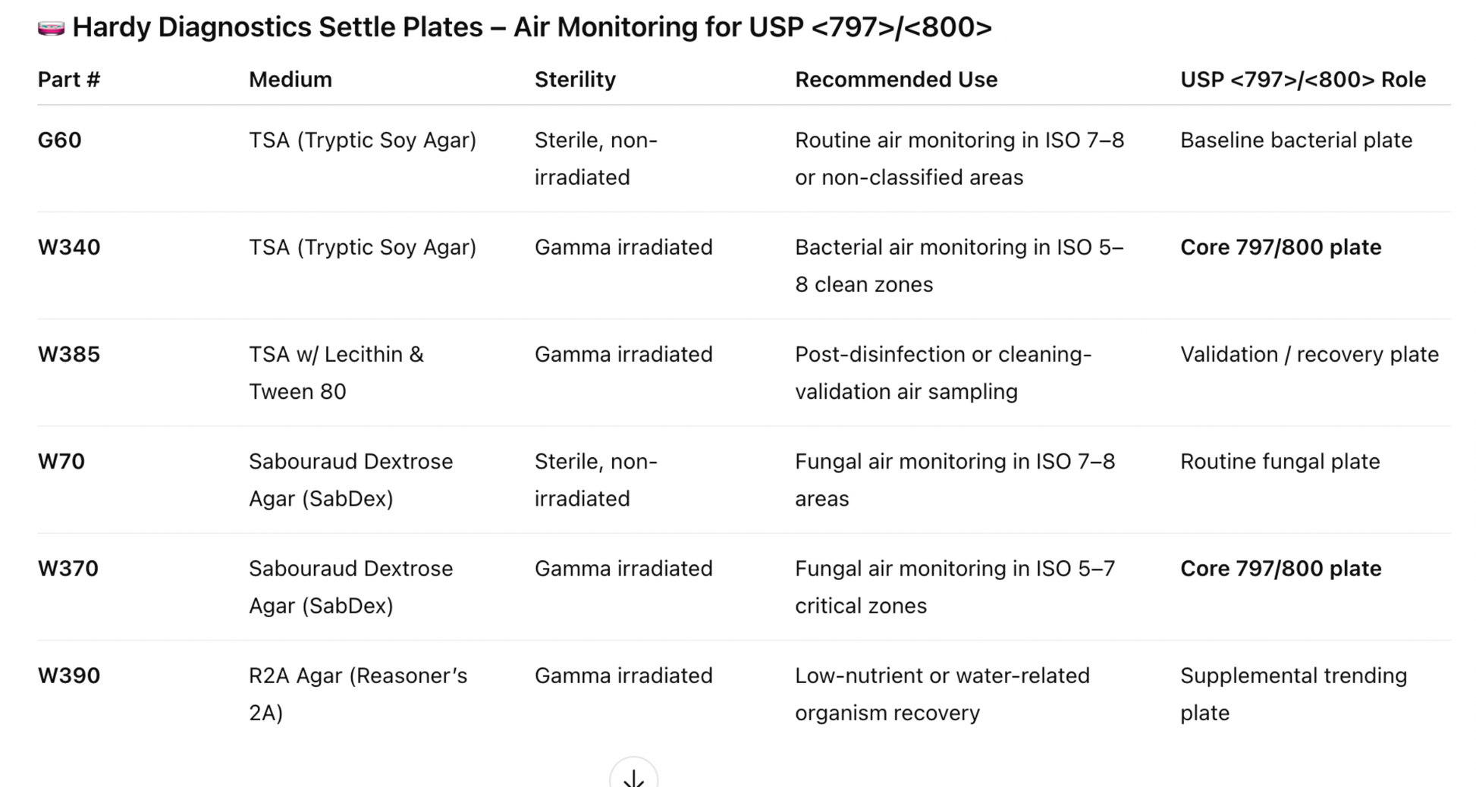
Task: Select part number W385
Action: pyautogui.click(x=69, y=354)
